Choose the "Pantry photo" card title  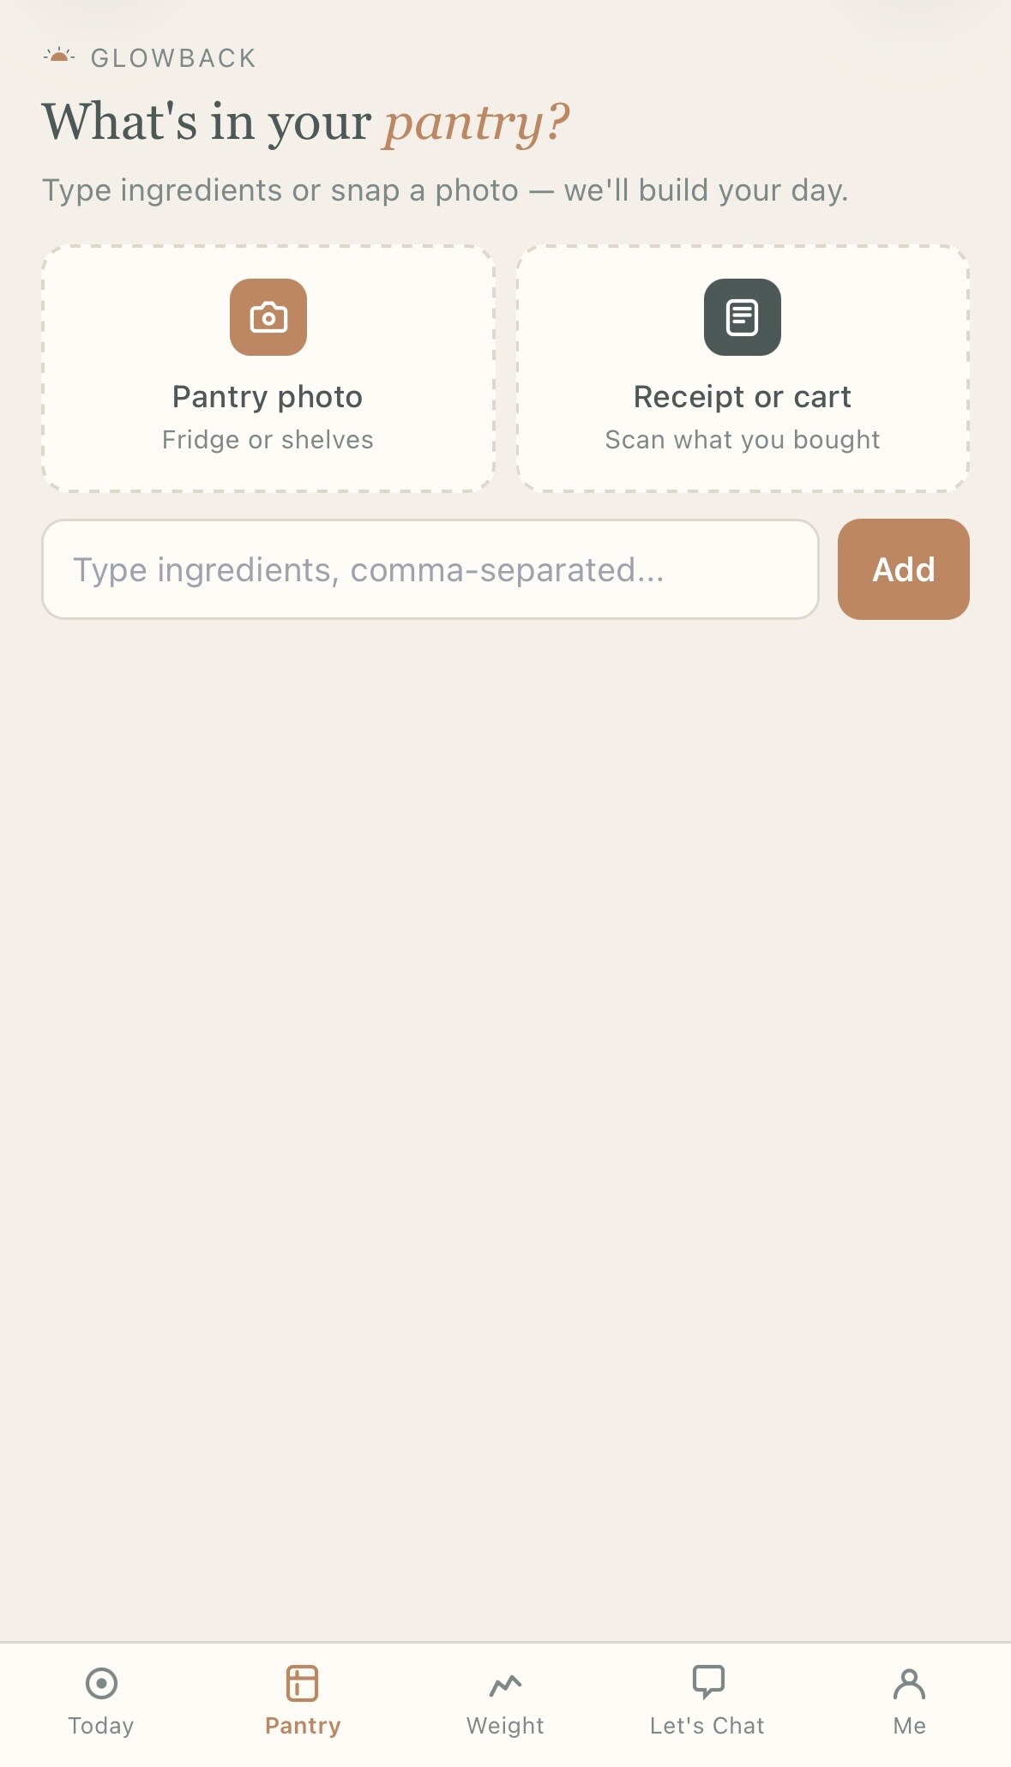pos(268,397)
